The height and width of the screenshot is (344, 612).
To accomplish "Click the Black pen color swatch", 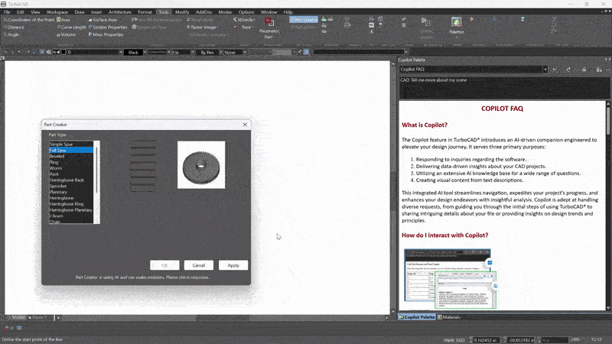I will point(133,52).
